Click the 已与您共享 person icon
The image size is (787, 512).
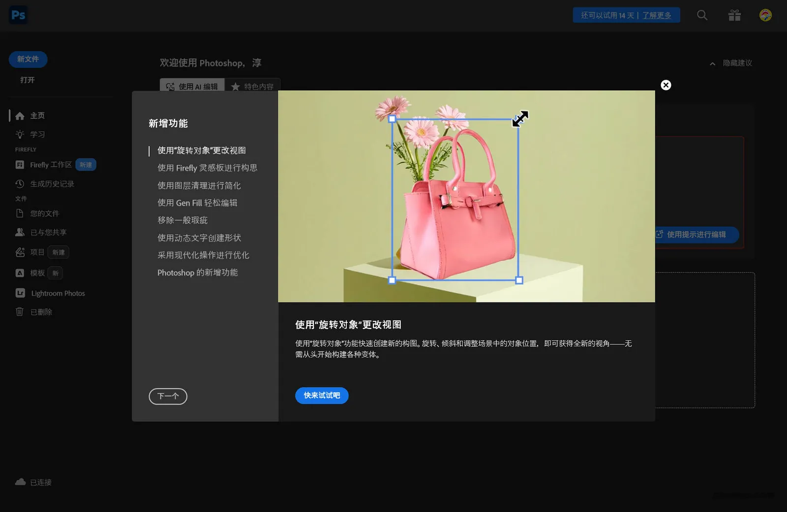[x=20, y=232]
